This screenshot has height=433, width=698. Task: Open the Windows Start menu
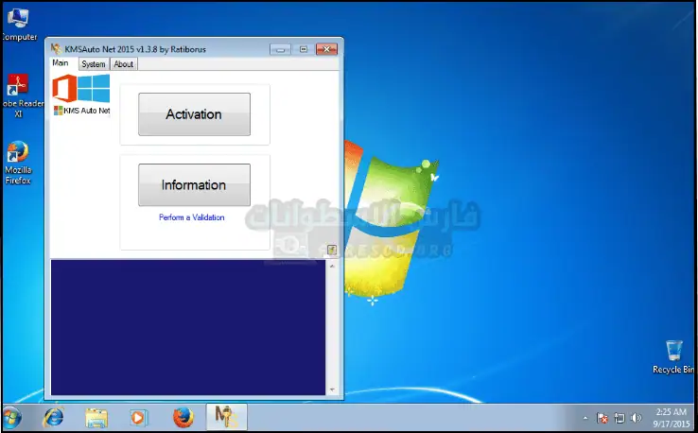12,416
